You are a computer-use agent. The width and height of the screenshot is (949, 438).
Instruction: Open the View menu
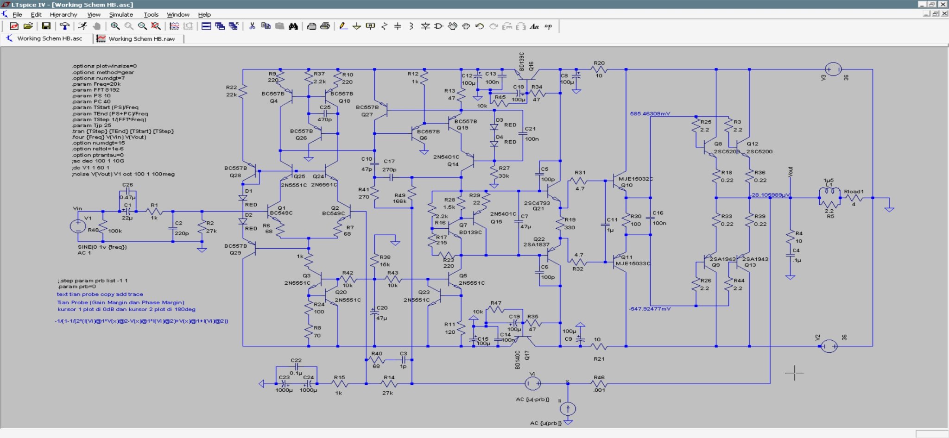point(94,14)
